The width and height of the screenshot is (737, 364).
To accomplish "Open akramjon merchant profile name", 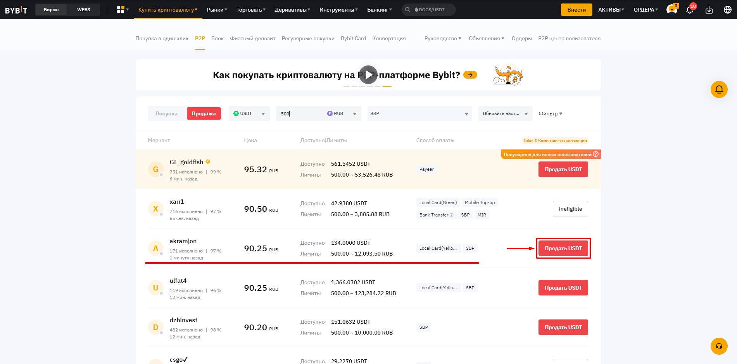I will 183,241.
